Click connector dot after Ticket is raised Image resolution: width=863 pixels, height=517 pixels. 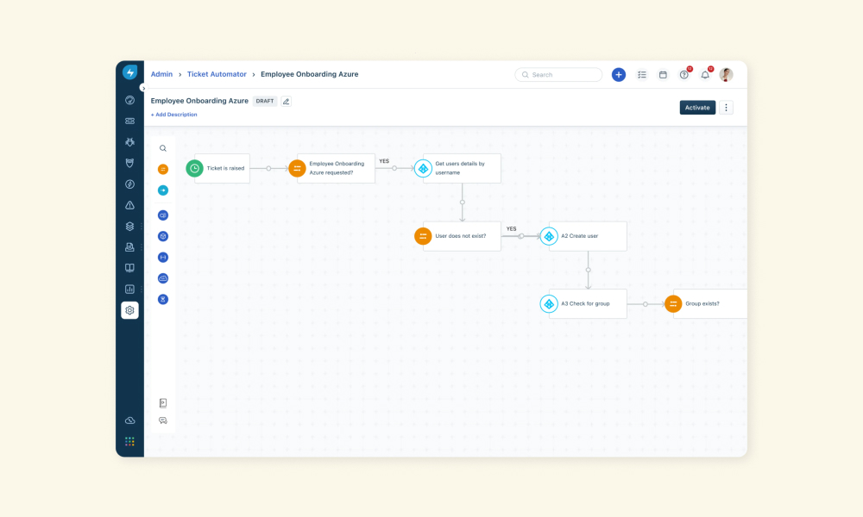268,168
